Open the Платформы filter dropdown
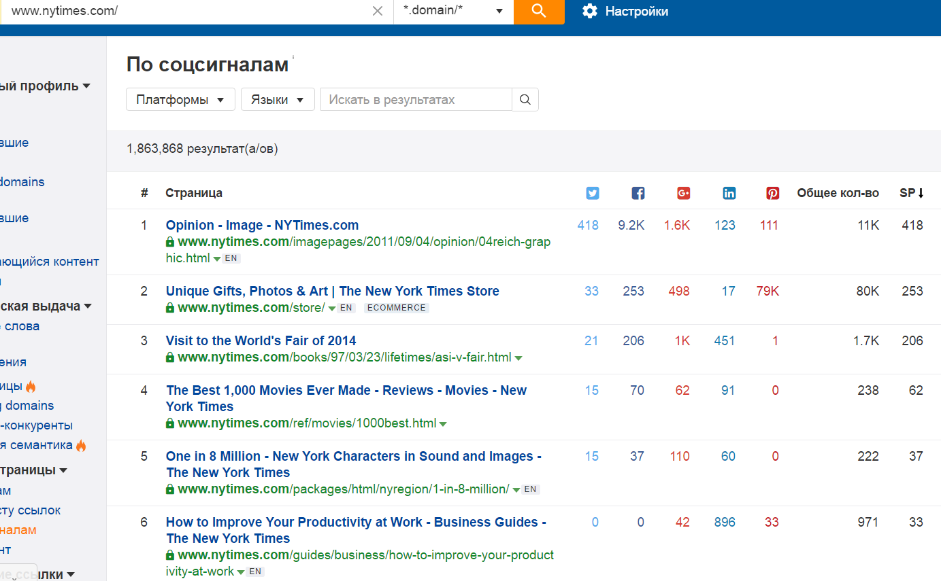Viewport: 941px width, 581px height. coord(180,99)
